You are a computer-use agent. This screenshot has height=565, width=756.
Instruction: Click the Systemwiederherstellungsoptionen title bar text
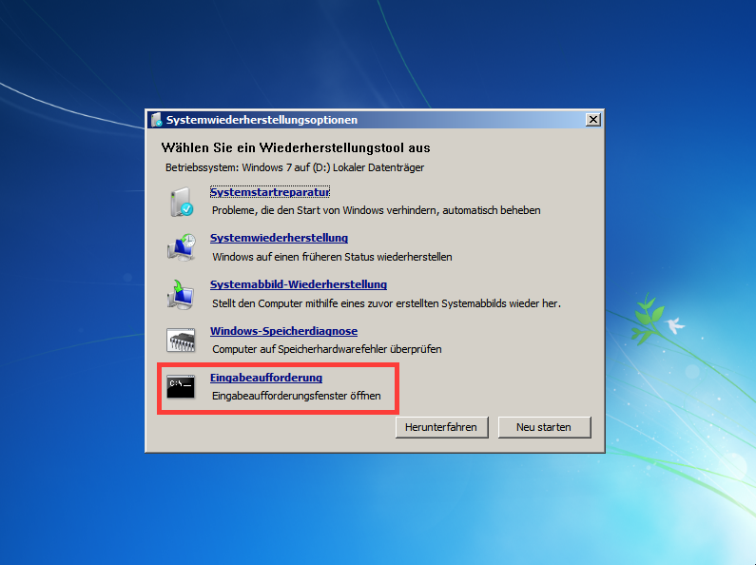262,120
